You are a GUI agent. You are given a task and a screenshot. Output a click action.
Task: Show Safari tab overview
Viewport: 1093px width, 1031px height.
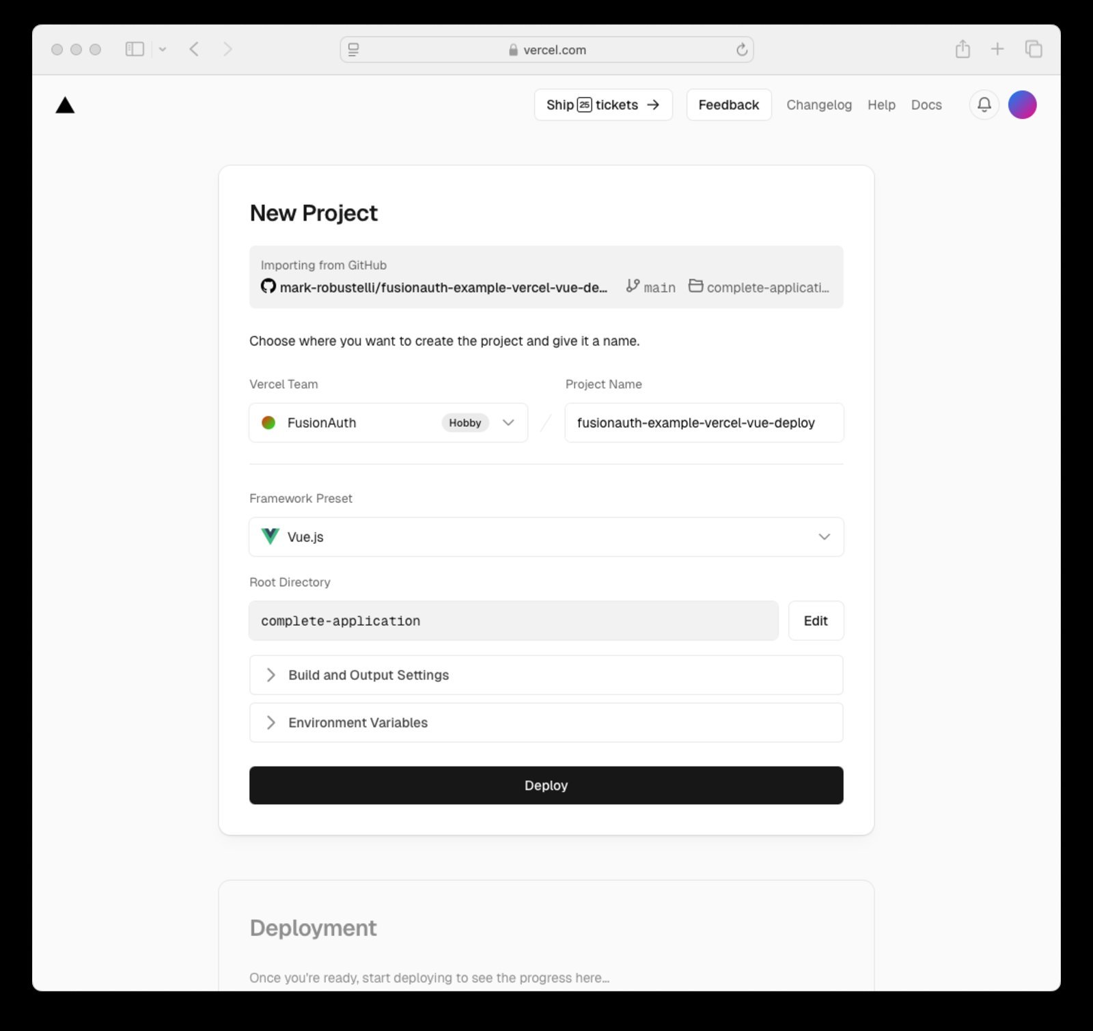click(1034, 49)
